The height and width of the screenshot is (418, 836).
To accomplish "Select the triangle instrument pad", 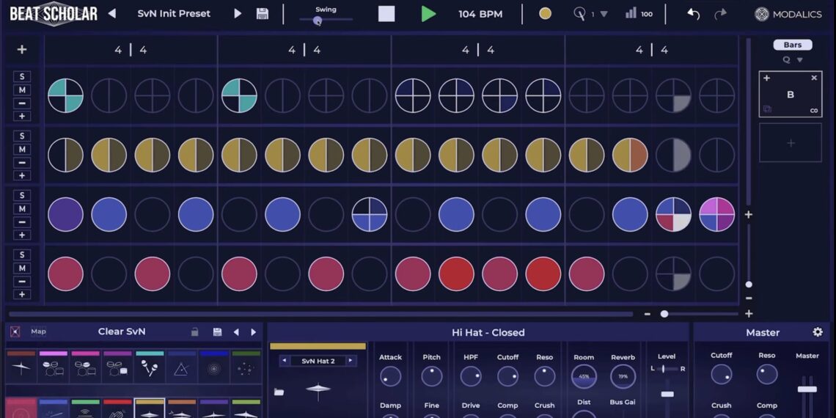I will (181, 368).
